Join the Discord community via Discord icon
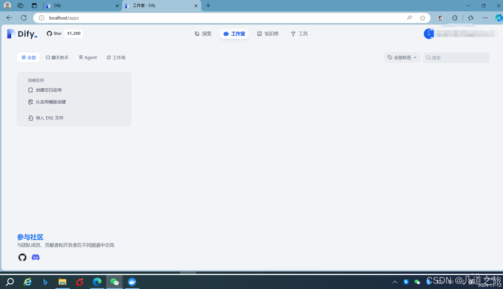 (36, 257)
